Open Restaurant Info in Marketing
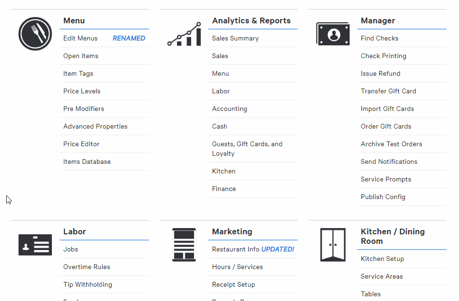 [236, 250]
